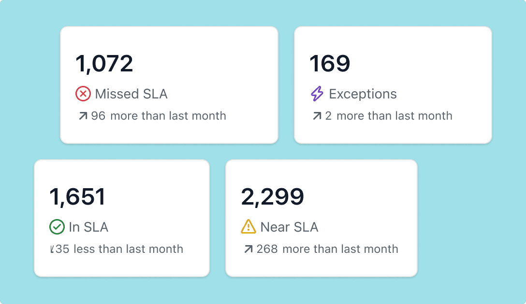
Task: Click "2 more than last month" text
Action: click(389, 116)
